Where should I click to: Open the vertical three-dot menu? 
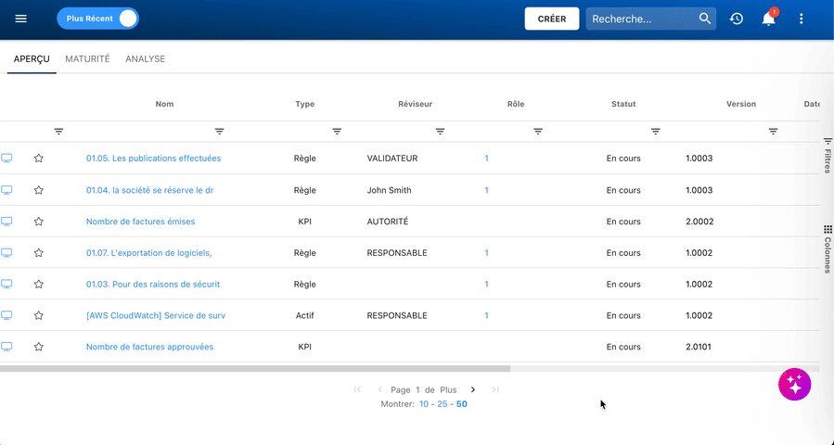click(x=801, y=19)
